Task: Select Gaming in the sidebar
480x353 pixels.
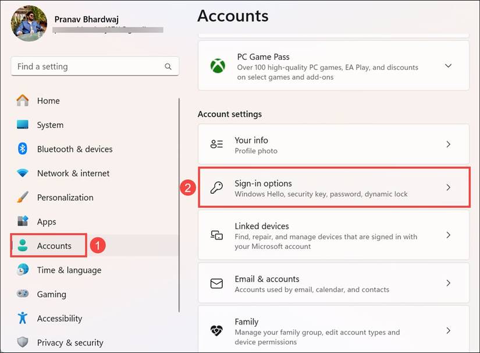Action: point(51,294)
